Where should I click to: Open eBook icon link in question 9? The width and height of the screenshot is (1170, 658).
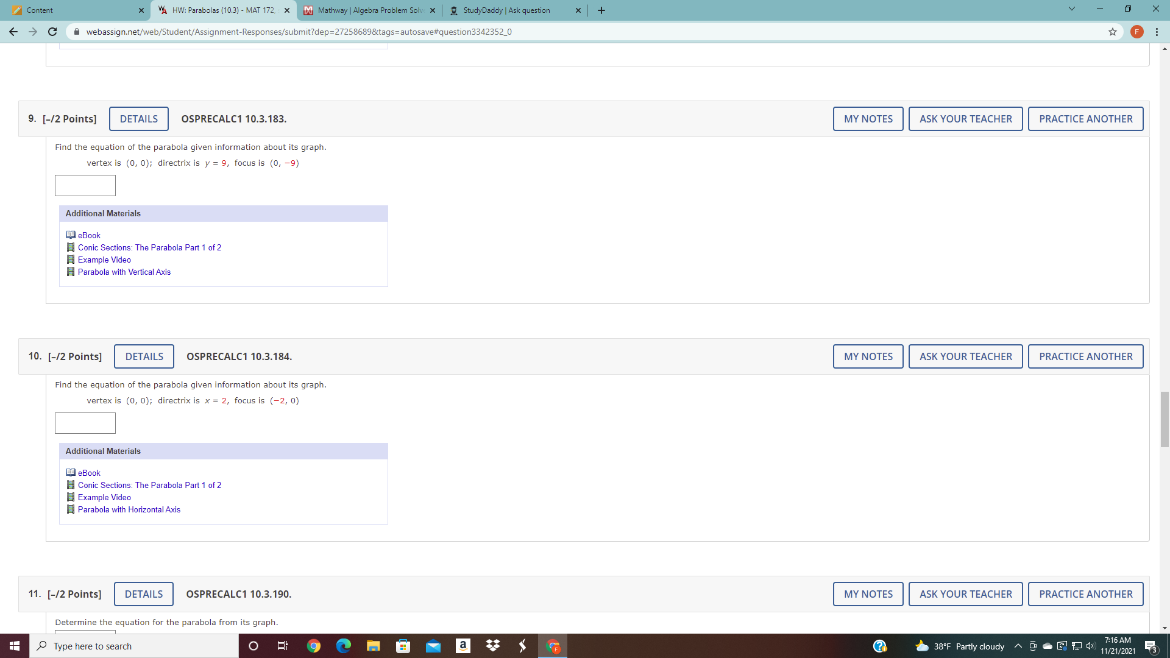click(x=71, y=235)
